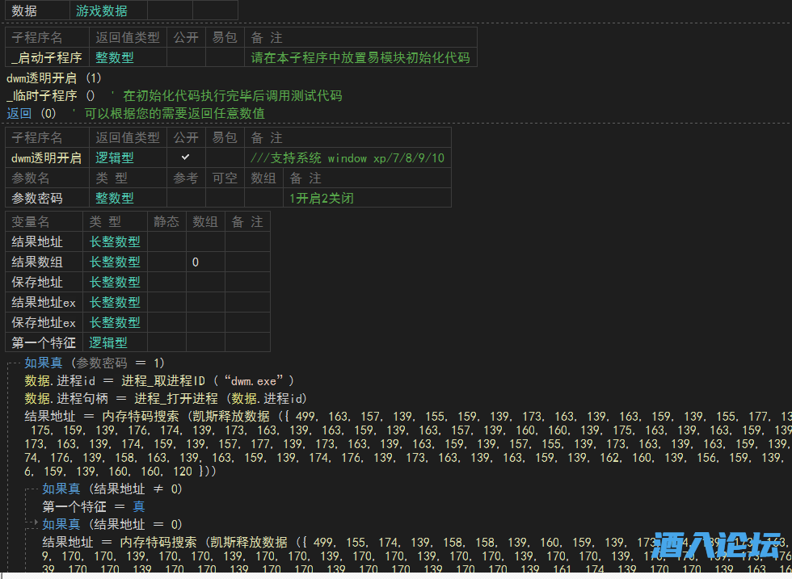The image size is (792, 579).
Task: Click the 数组 value 0 for 结果数组
Action: tap(196, 262)
